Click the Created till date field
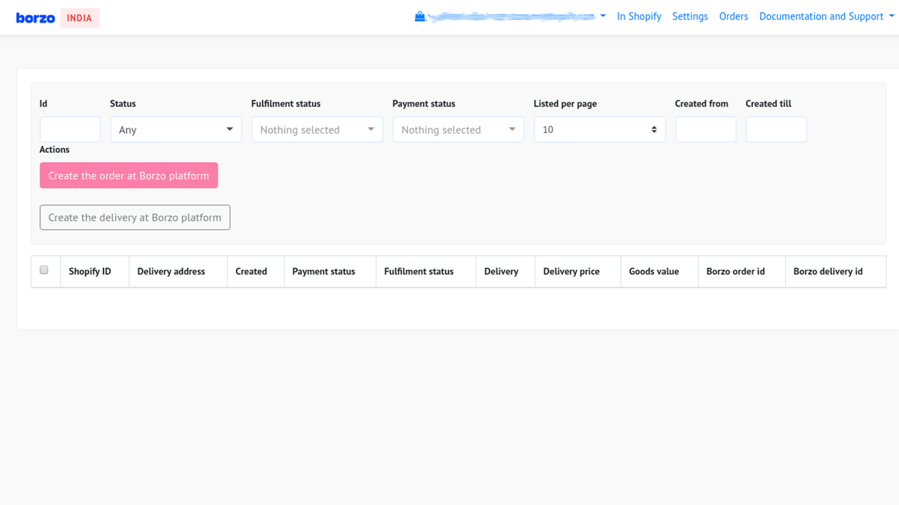899x505 pixels. (776, 130)
